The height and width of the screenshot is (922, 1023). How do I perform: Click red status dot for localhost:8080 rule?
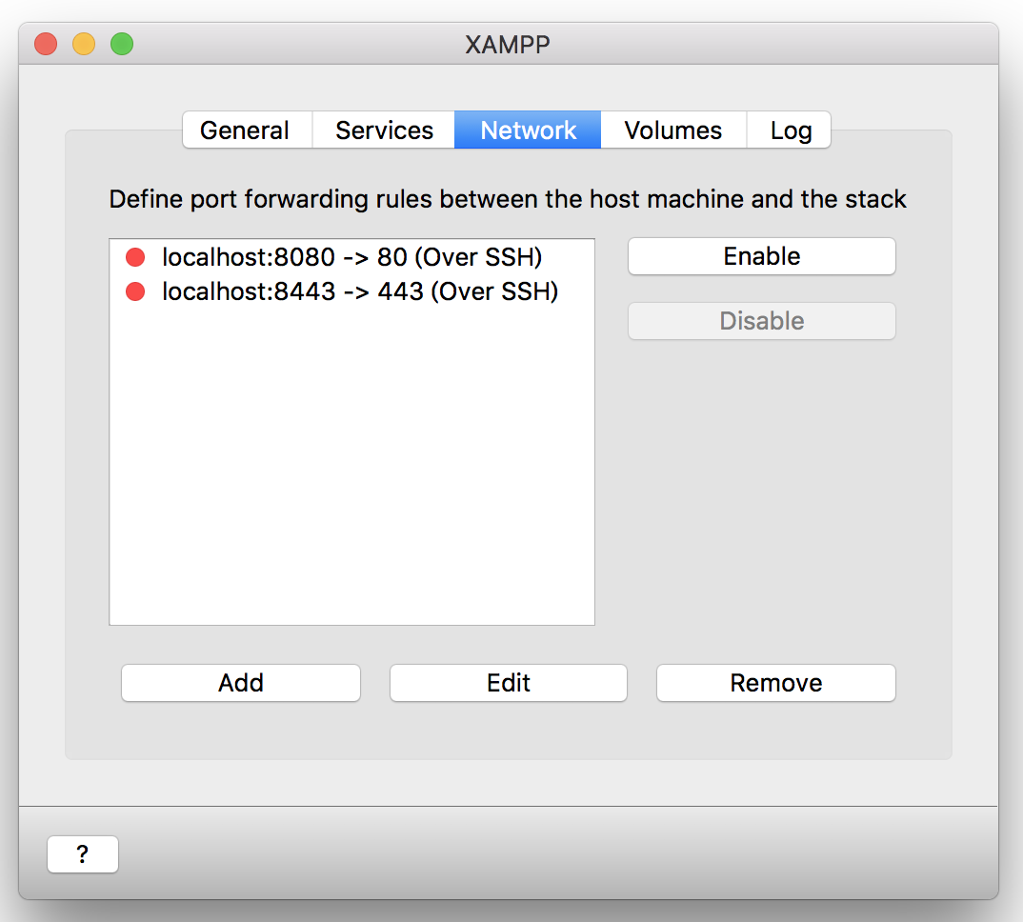135,257
